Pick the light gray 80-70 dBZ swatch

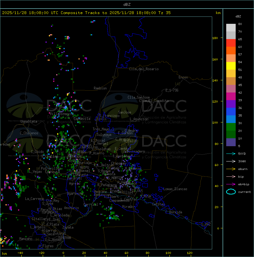[231, 28]
